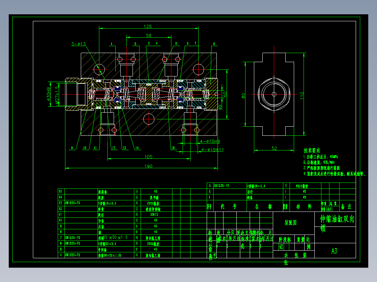The width and height of the screenshot is (377, 282).
Task: Click balloon number 10 leader label
Action: (x=85, y=148)
